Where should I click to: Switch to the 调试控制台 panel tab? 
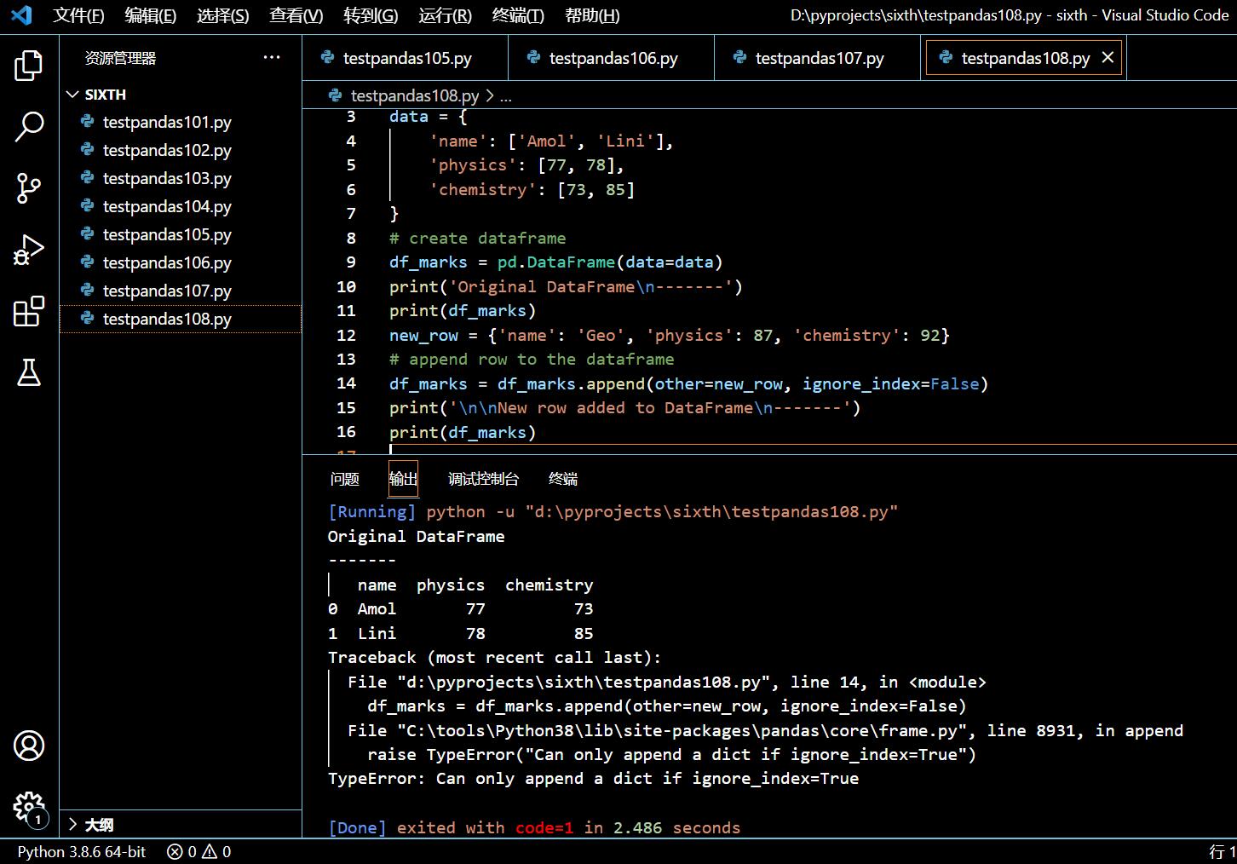[x=483, y=479]
